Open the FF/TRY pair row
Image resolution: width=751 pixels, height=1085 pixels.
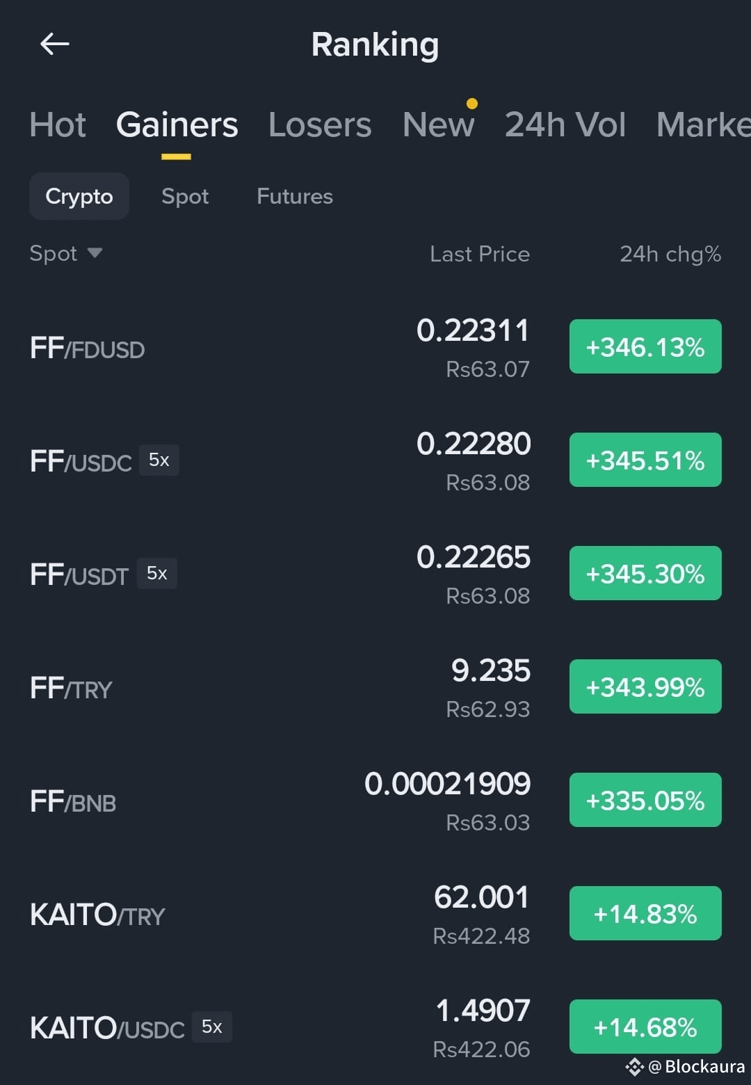375,687
